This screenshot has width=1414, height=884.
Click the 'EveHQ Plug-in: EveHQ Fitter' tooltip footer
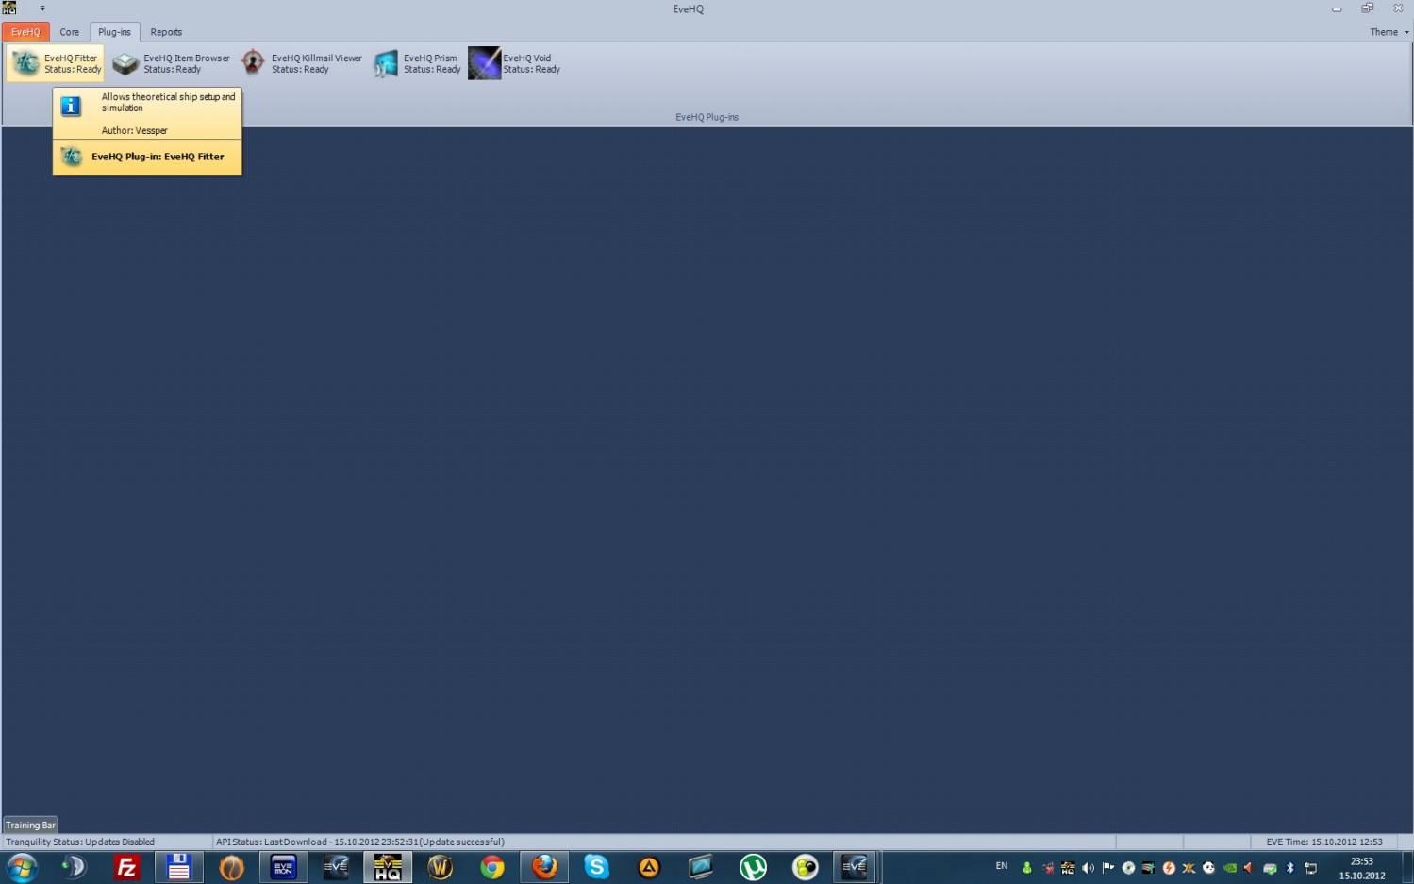(x=147, y=157)
